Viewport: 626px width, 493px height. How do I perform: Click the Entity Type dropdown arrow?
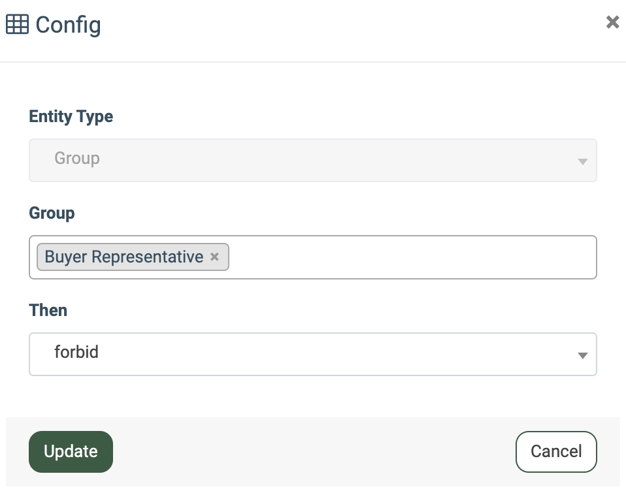click(582, 161)
